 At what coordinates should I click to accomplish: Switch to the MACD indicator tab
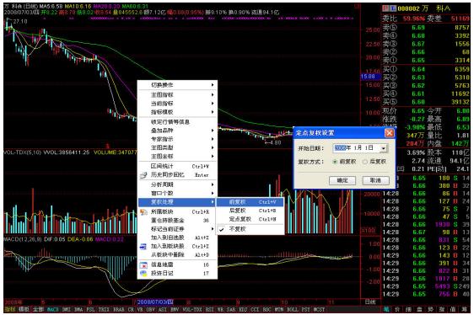[52, 310]
